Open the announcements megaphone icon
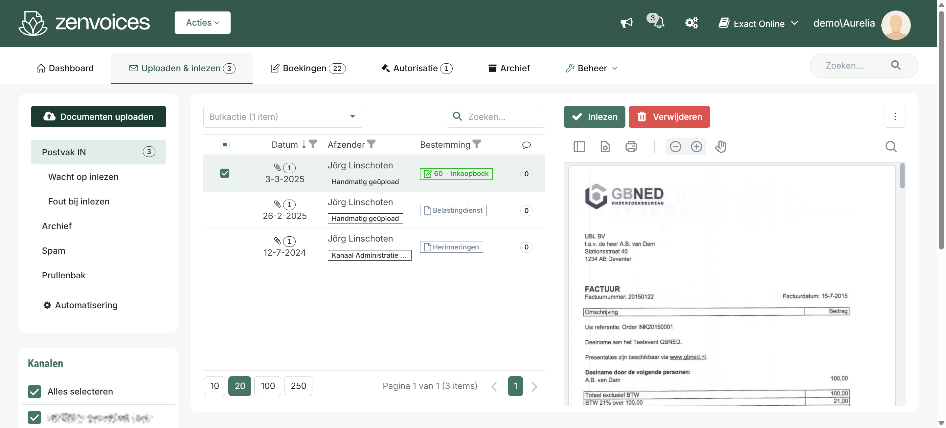 tap(626, 22)
